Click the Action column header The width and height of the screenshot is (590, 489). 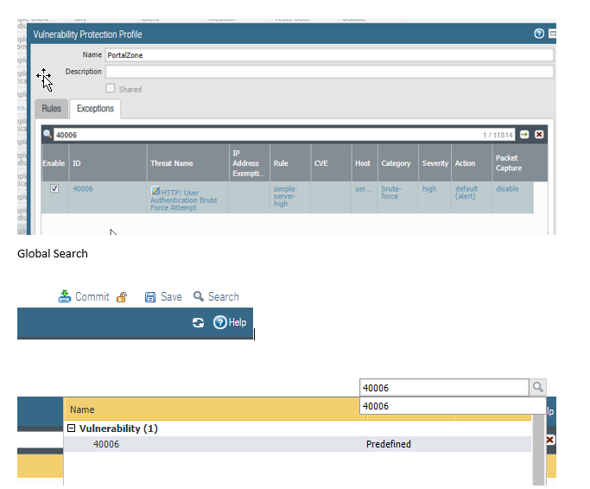(472, 163)
